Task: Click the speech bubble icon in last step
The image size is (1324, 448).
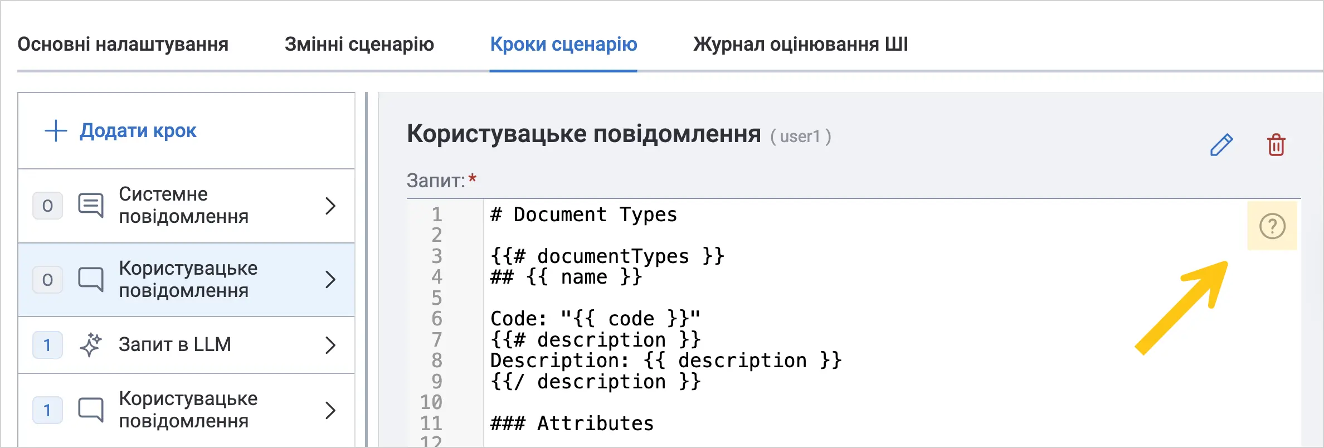Action: point(91,410)
